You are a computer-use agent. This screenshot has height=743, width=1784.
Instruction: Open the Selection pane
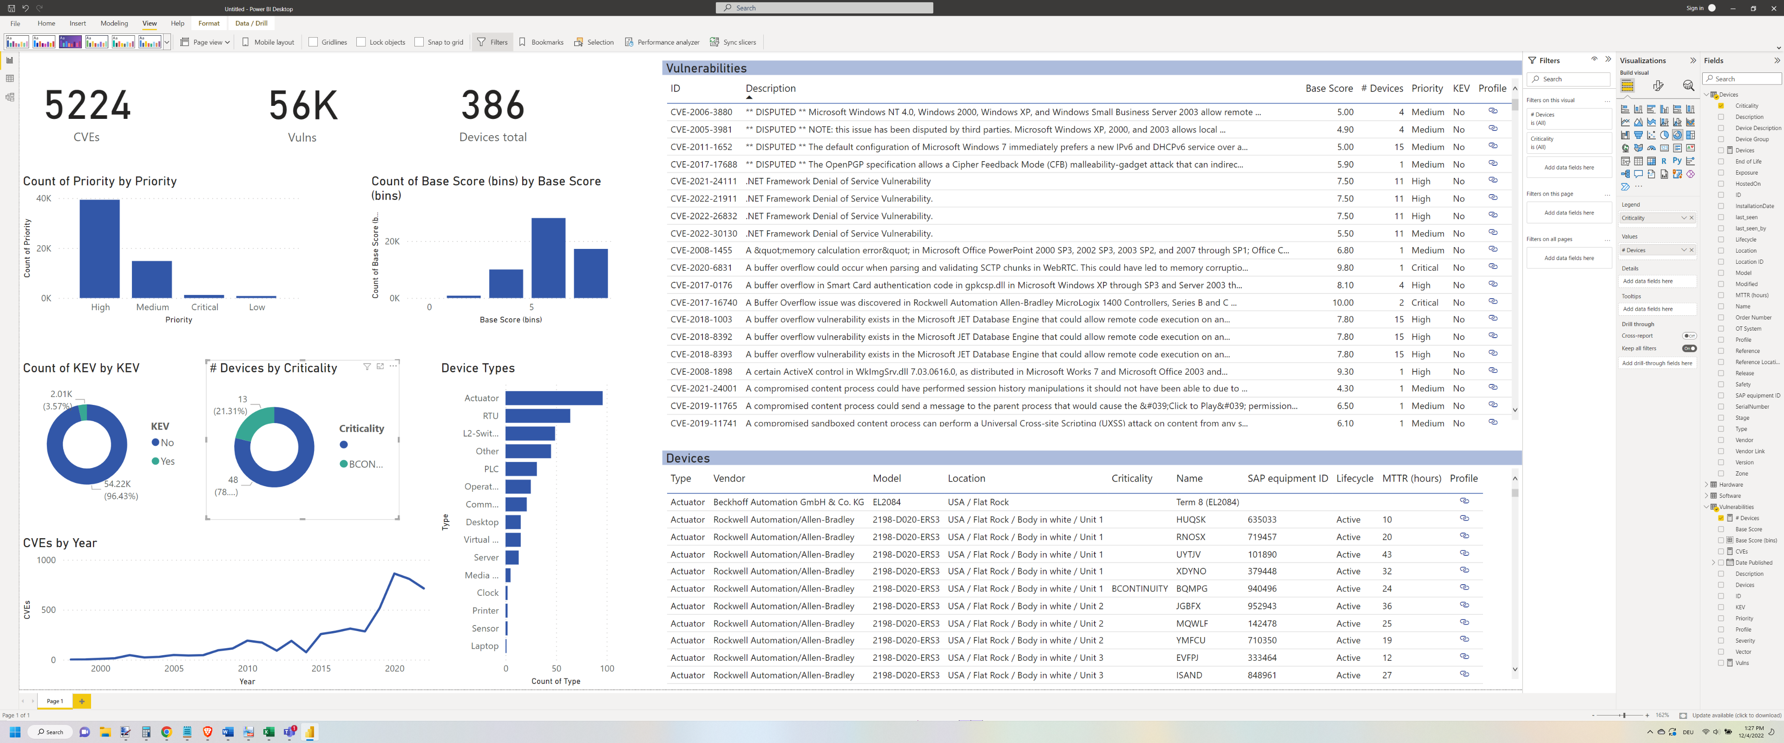[594, 42]
